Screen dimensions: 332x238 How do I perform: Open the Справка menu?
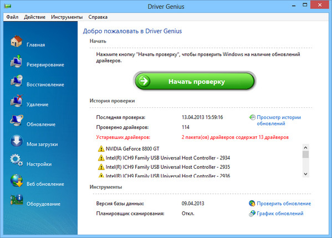tap(98, 17)
